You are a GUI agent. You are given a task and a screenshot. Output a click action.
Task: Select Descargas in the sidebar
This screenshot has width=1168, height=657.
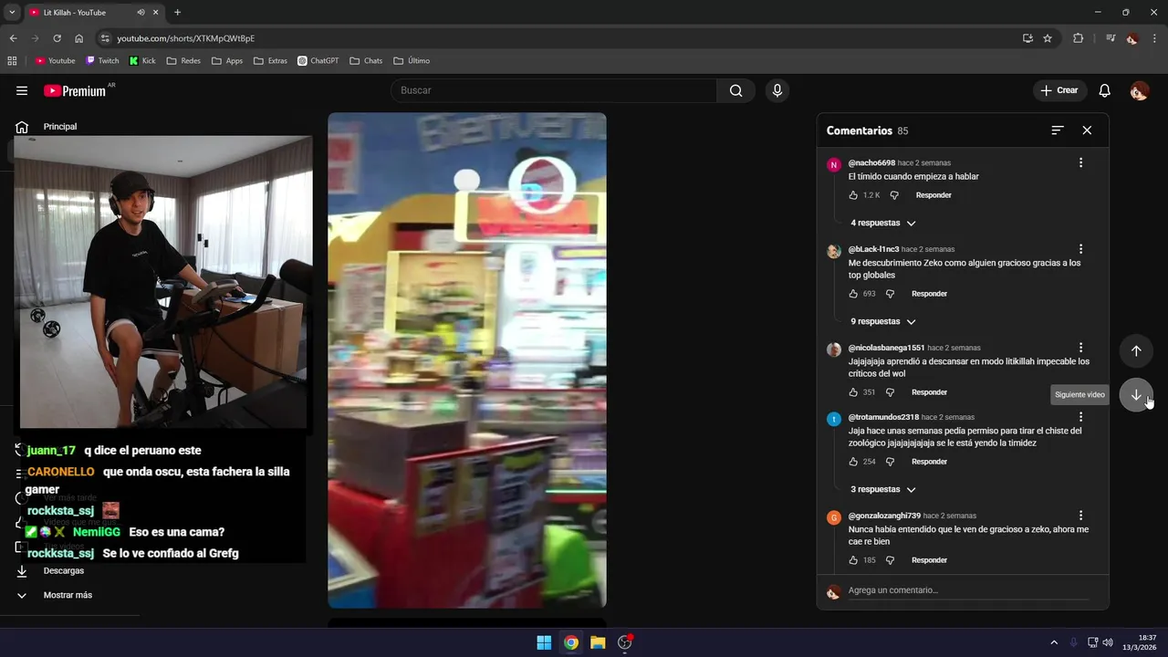point(63,570)
